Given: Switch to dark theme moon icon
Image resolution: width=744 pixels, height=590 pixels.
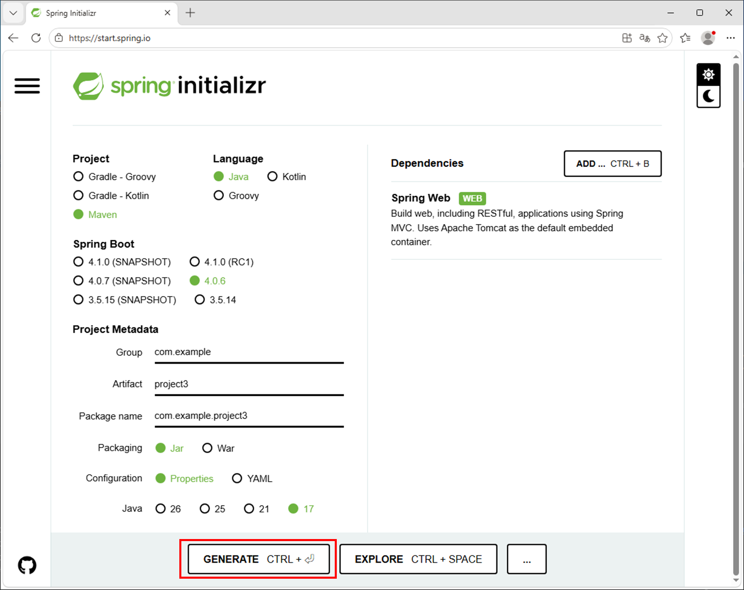Looking at the screenshot, I should point(708,97).
